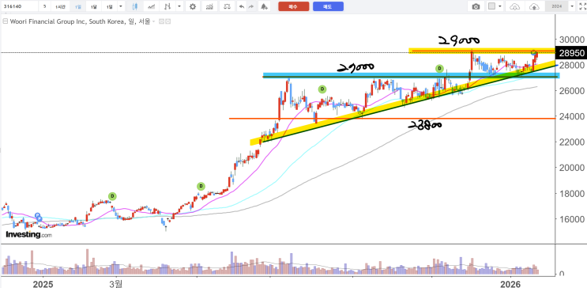Open the dropdown next to 2024
Viewport: 587px width, 288px height.
click(572, 6)
